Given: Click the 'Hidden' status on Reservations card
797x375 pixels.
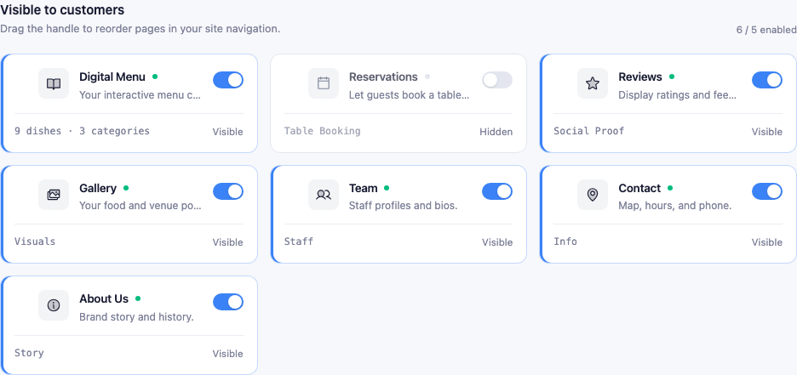Looking at the screenshot, I should click(x=496, y=132).
